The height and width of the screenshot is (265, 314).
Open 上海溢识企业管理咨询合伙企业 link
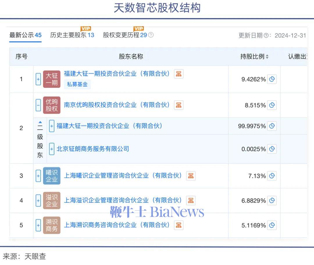click(x=123, y=200)
